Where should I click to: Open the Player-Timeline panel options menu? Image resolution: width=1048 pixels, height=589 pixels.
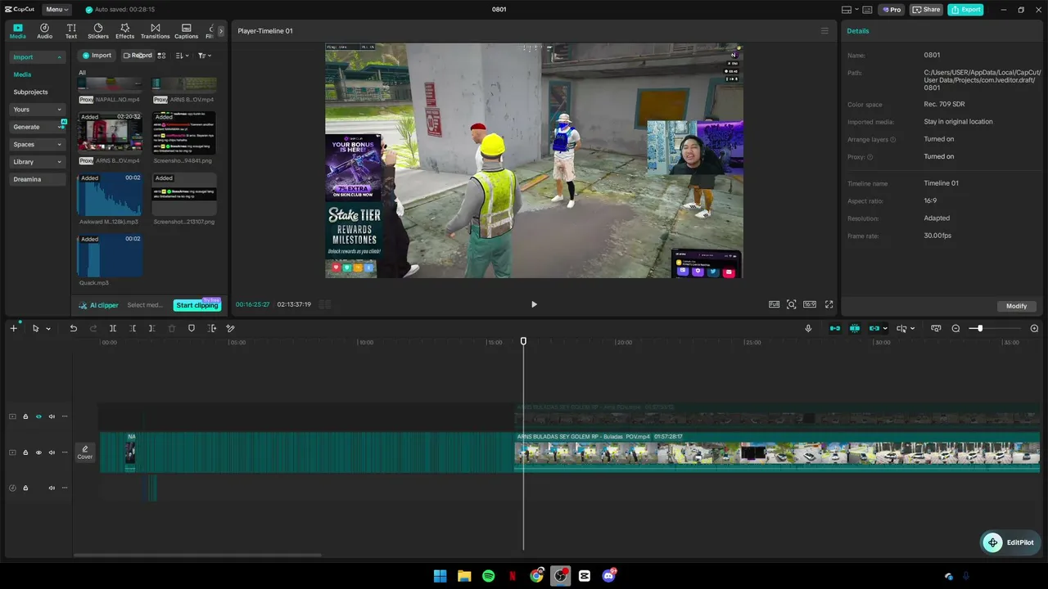824,31
